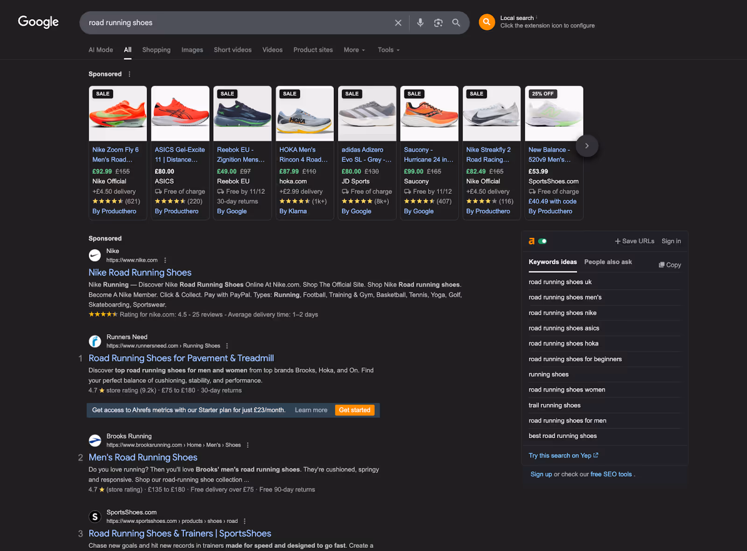747x551 pixels.
Task: Open three-dot menu for Brooks Running result
Action: click(247, 445)
